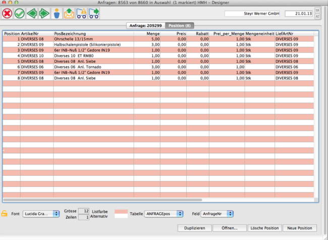This screenshot has height=240, width=328.
Task: Click the orange lock icon beside Font
Action: click(5, 214)
